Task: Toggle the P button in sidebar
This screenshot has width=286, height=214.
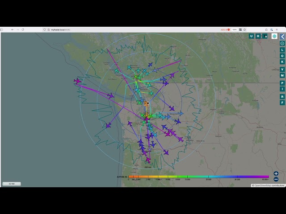Action: (x=282, y=83)
